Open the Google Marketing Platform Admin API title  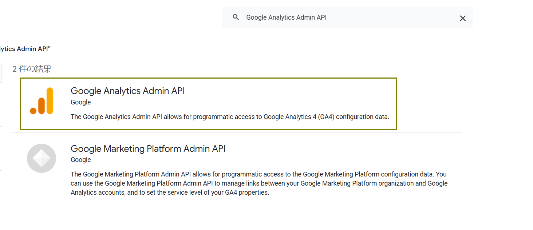pos(148,148)
